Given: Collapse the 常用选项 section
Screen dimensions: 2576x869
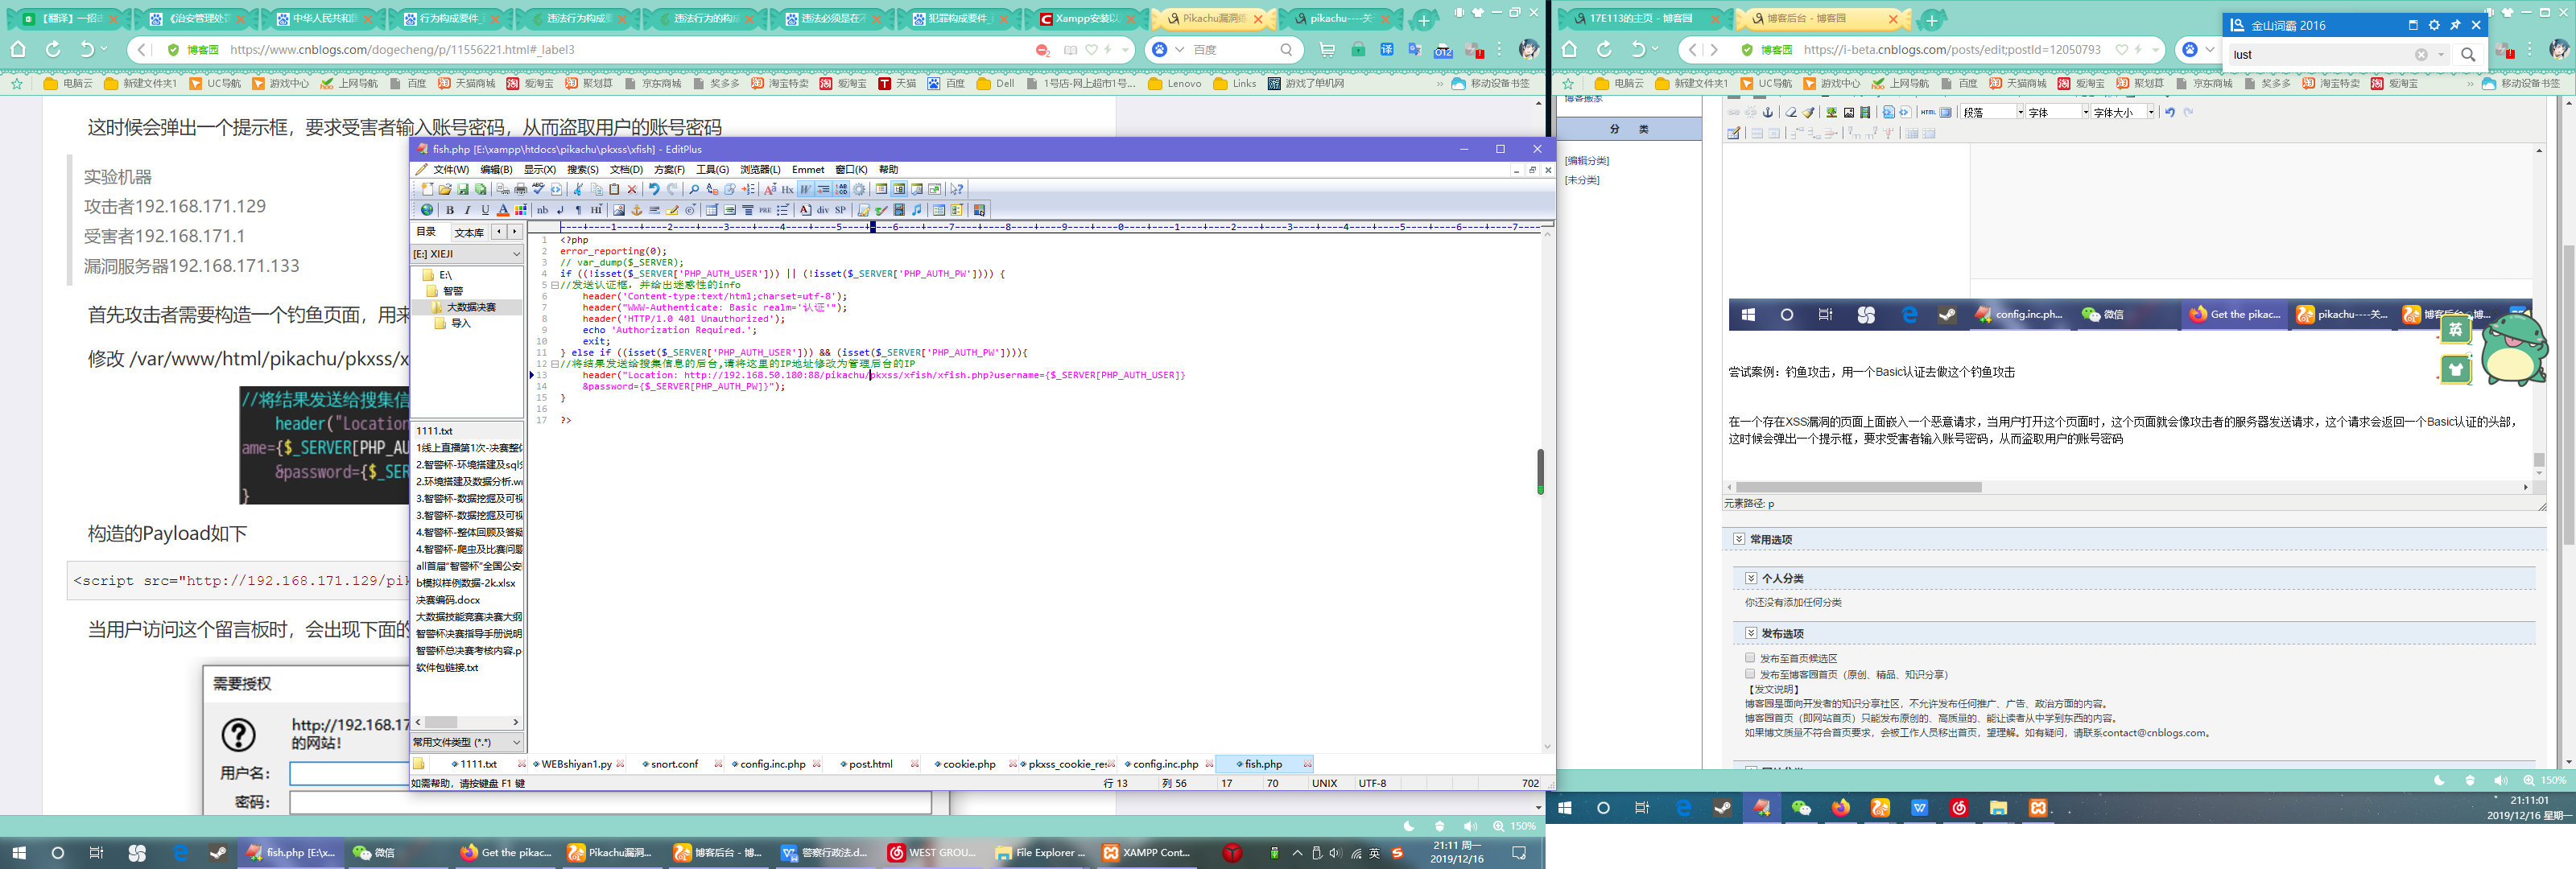Looking at the screenshot, I should pyautogui.click(x=1739, y=539).
